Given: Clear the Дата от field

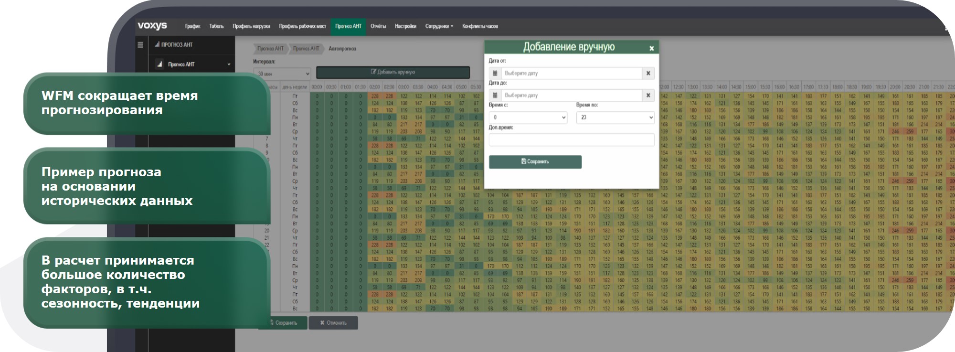Looking at the screenshot, I should click(x=648, y=73).
